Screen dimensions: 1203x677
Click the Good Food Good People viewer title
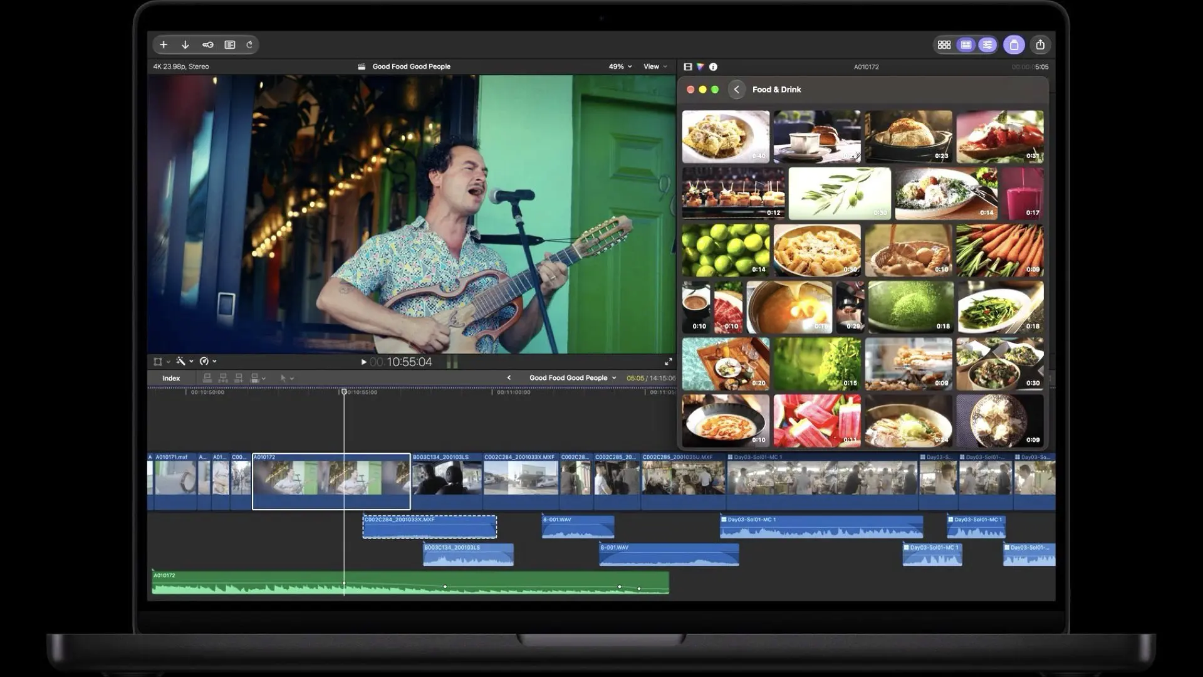(x=411, y=66)
